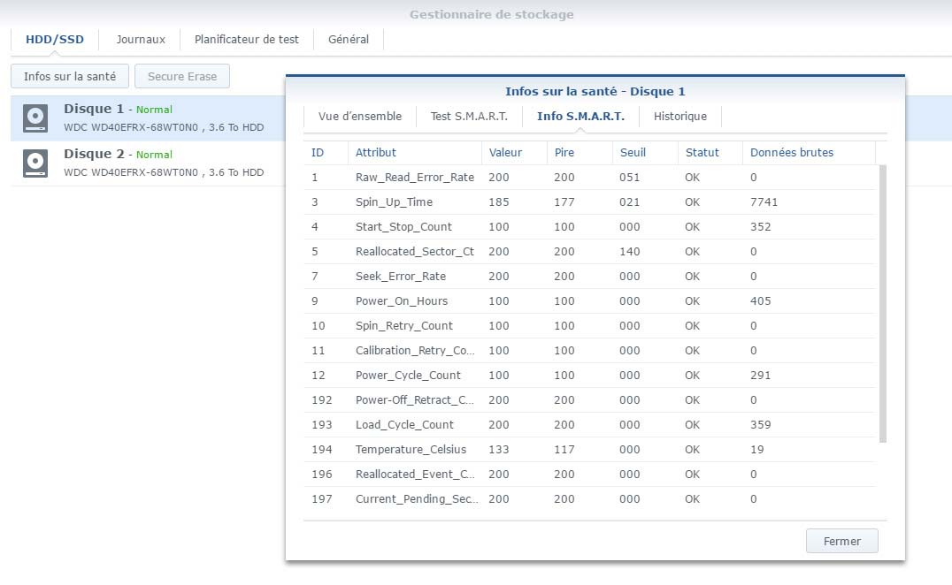Screen dimensions: 952x585
Task: Click the Disque 2 hard drive icon
Action: coord(35,163)
